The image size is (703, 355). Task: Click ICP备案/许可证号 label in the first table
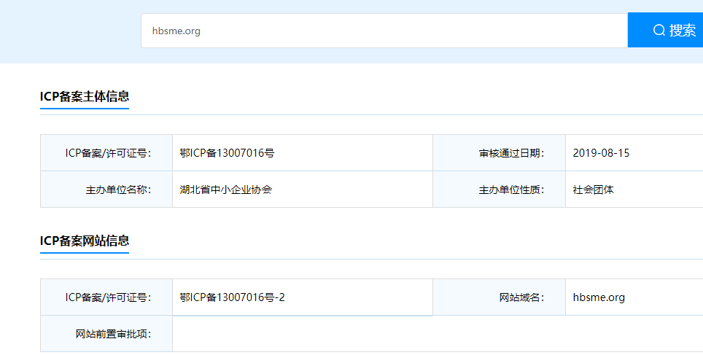(108, 153)
